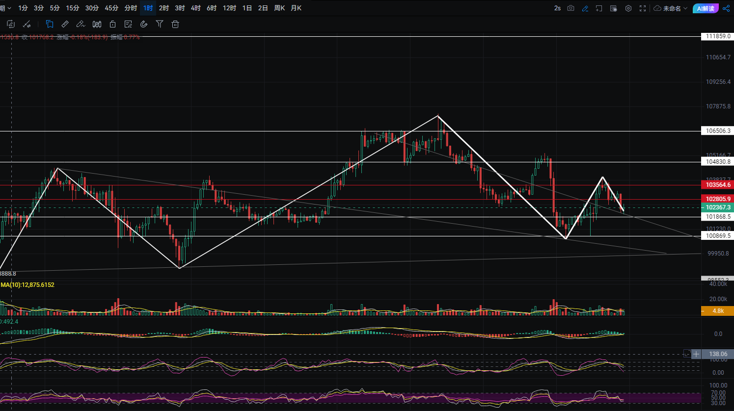Image resolution: width=734 pixels, height=411 pixels.
Task: Open the hexagon chart settings icon
Action: pos(628,8)
